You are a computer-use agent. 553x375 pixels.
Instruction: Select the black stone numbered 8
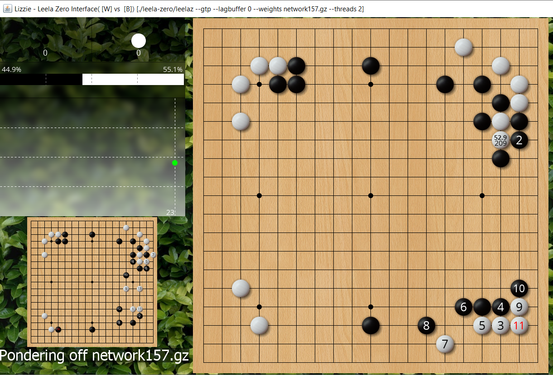point(426,325)
